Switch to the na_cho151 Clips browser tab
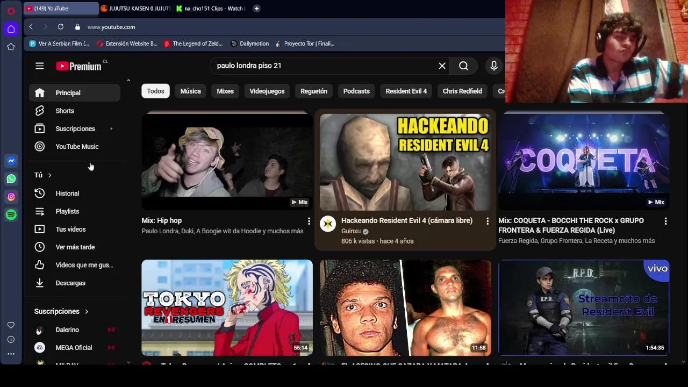The height and width of the screenshot is (387, 688). click(x=211, y=8)
